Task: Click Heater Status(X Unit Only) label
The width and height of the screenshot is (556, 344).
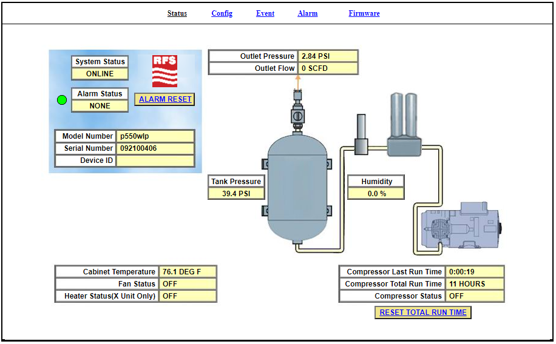Action: point(107,296)
